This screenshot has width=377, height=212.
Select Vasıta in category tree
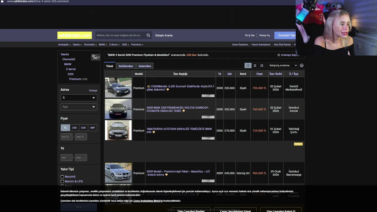click(x=65, y=54)
